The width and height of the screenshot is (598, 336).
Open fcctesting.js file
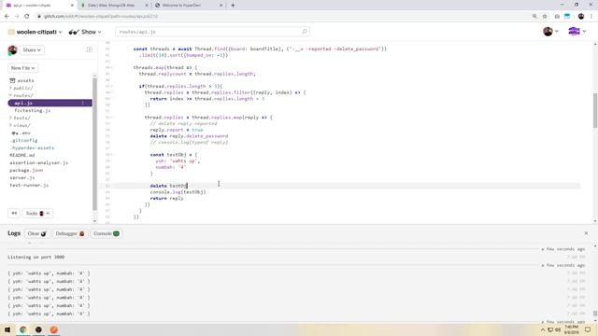click(x=33, y=110)
